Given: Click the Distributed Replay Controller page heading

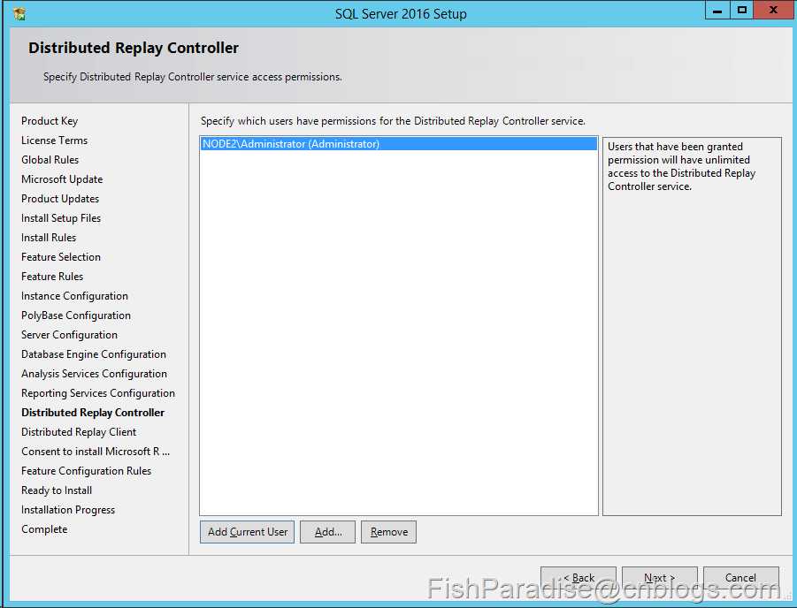Looking at the screenshot, I should [134, 48].
